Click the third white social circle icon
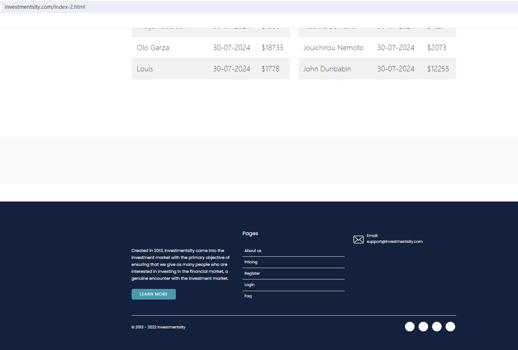Image resolution: width=518 pixels, height=350 pixels. (436, 327)
